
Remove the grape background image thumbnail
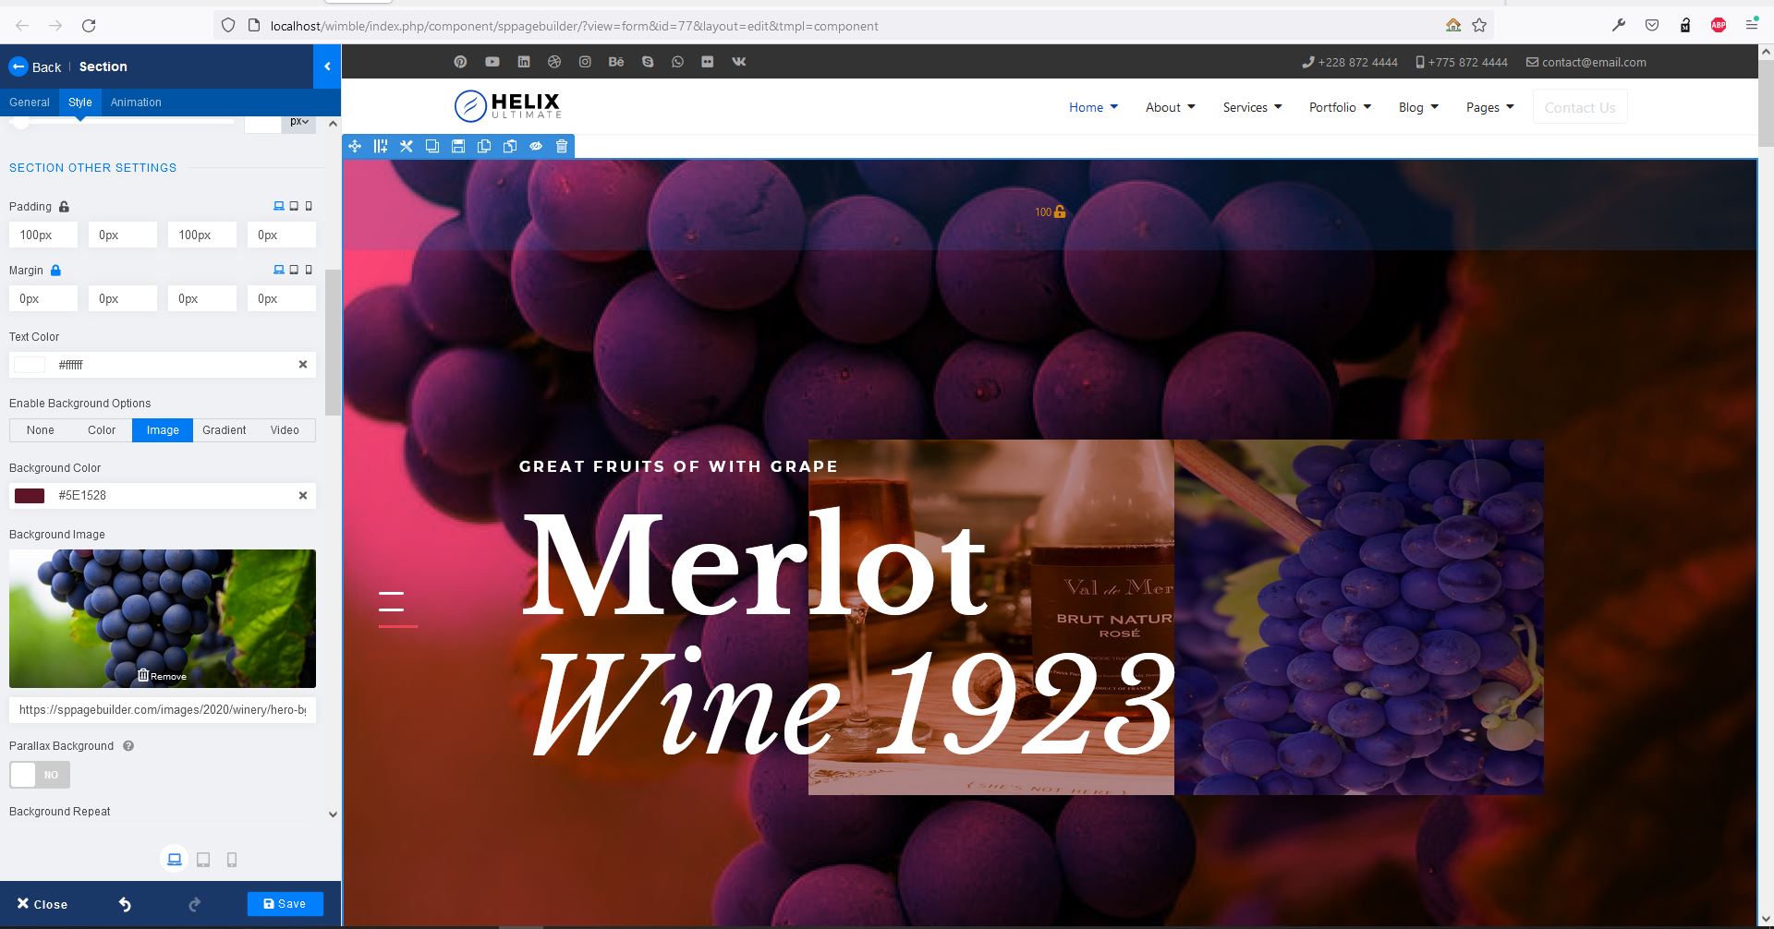tap(162, 675)
